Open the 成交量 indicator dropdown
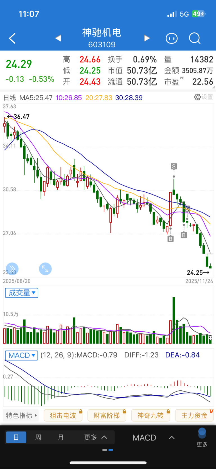 coord(22,293)
